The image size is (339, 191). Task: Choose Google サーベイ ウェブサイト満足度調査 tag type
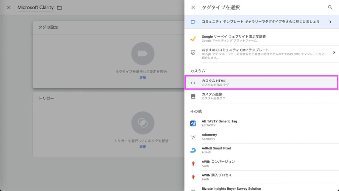coord(234,38)
